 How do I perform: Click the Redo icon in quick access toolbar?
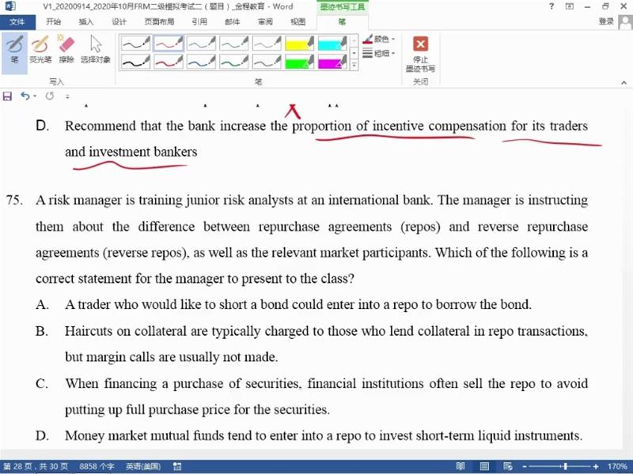(50, 96)
